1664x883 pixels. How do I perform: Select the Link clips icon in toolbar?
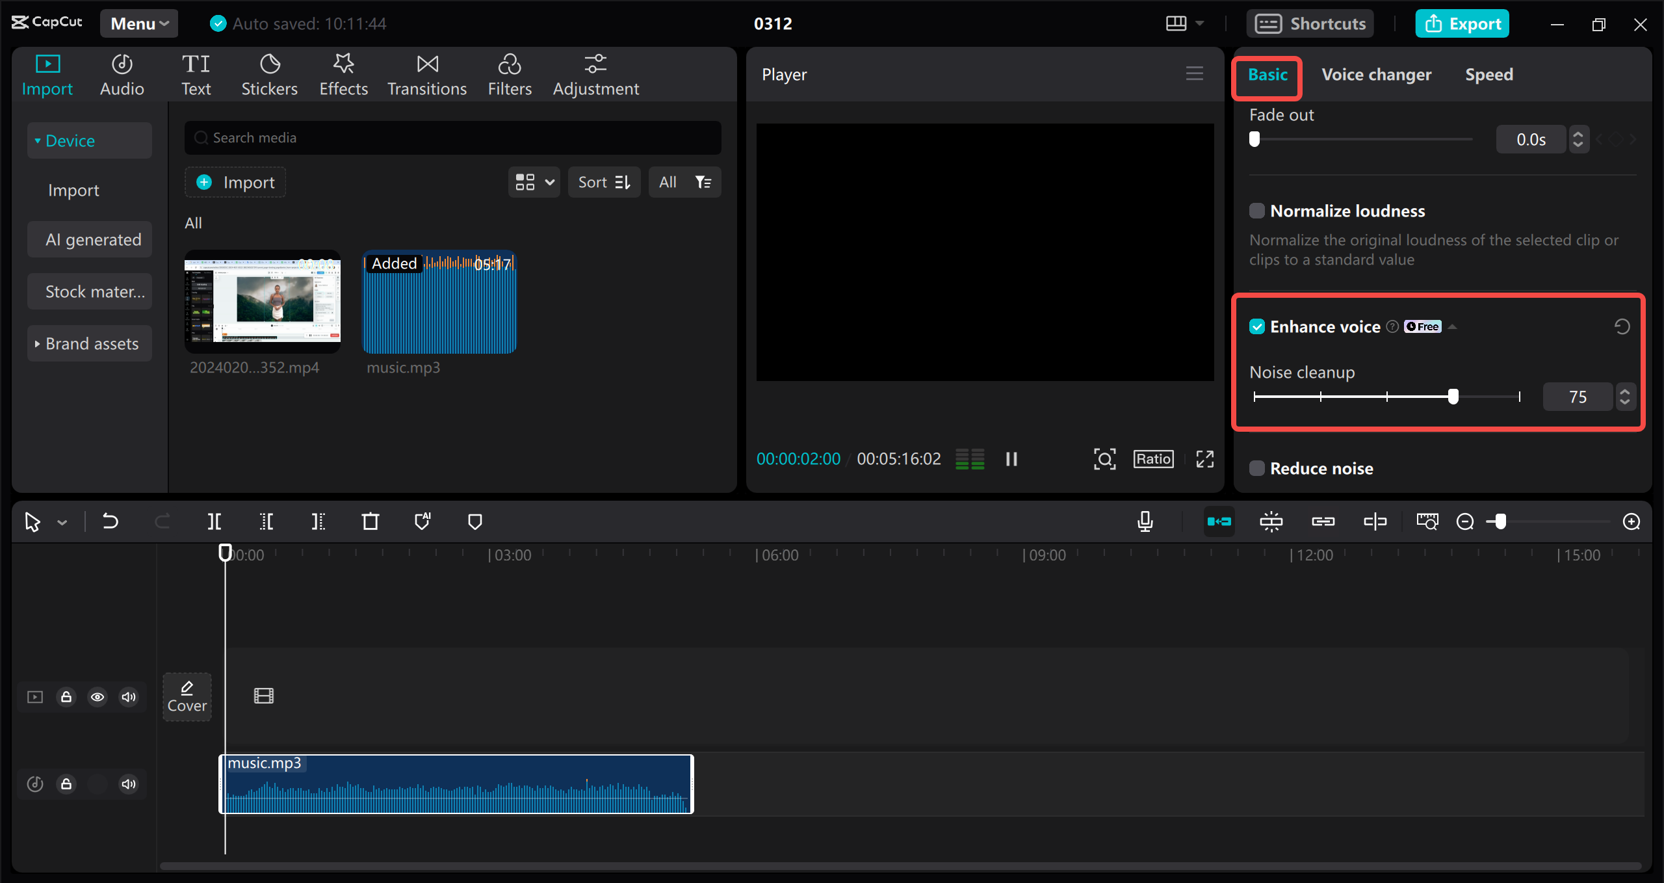click(x=1321, y=522)
